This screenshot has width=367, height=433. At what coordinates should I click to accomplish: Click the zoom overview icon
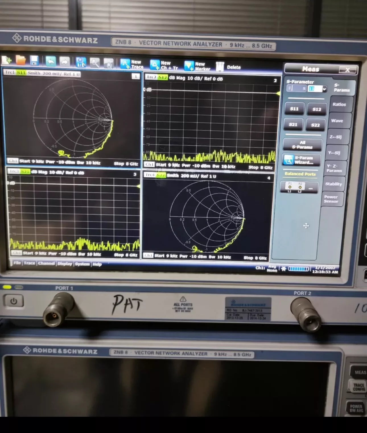109,63
